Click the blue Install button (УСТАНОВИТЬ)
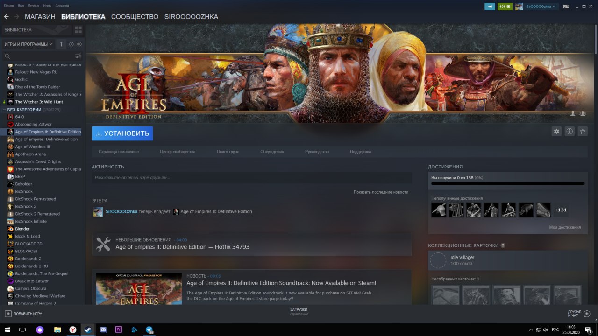598x336 pixels. click(x=122, y=133)
